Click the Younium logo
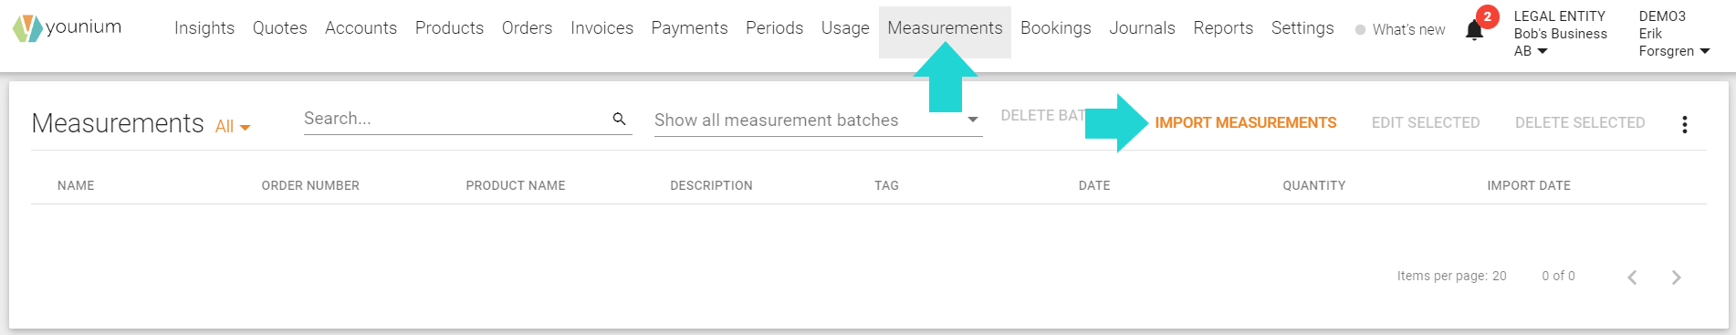The height and width of the screenshot is (335, 1736). 68,28
